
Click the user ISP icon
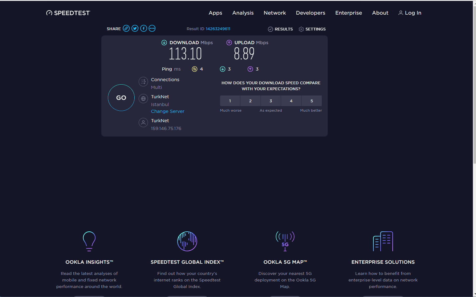[143, 123]
